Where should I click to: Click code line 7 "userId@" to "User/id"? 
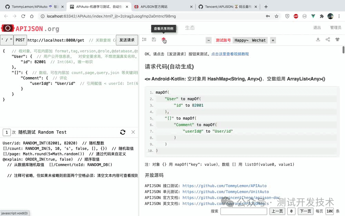207,131
